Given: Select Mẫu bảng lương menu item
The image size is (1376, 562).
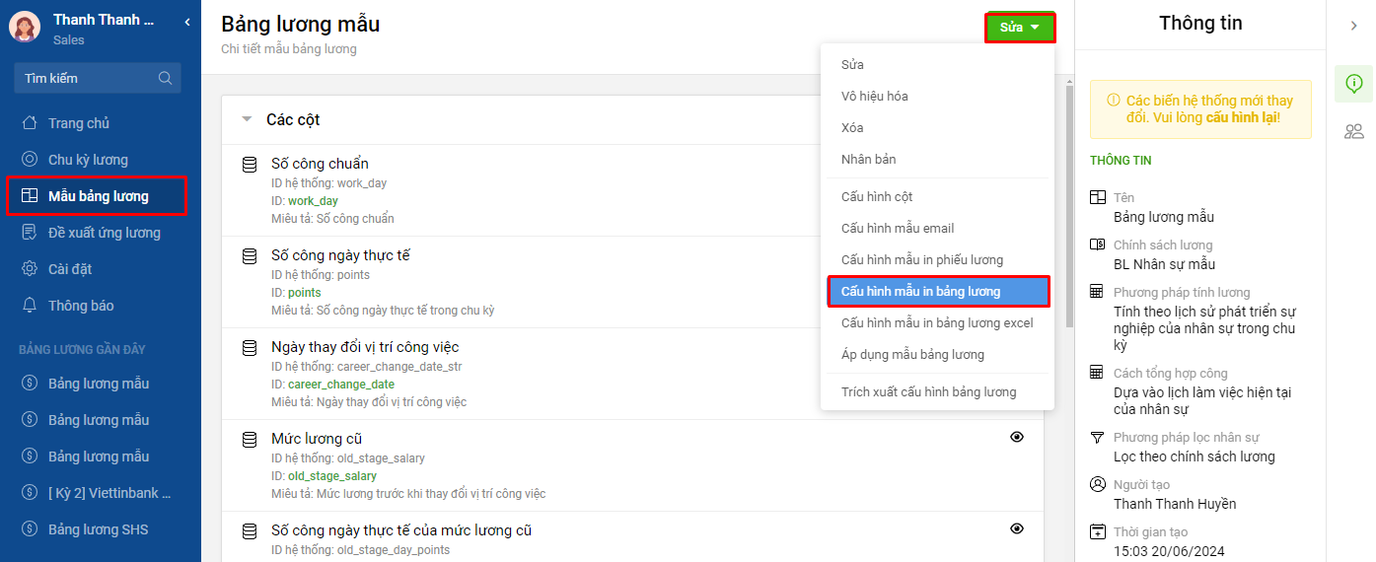Looking at the screenshot, I should (96, 196).
